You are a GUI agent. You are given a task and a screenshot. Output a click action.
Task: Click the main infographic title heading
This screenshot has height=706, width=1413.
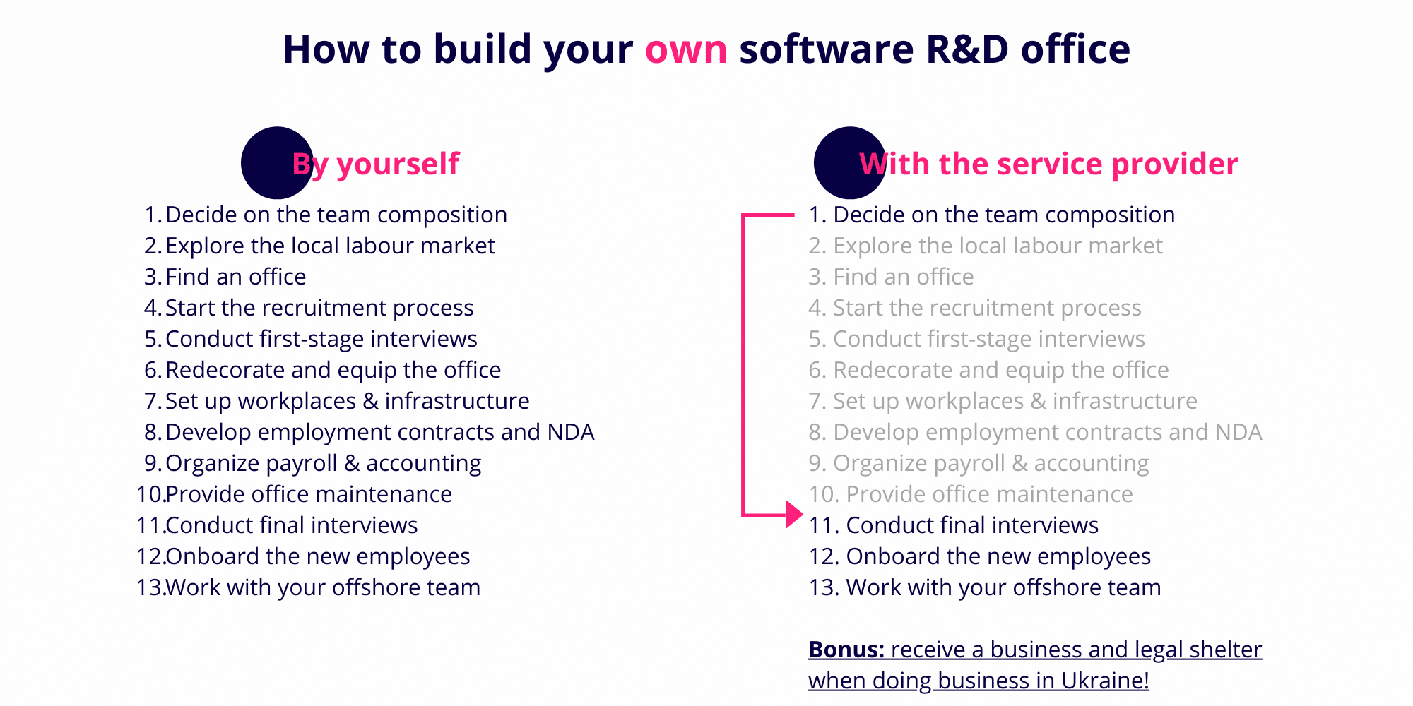point(706,49)
